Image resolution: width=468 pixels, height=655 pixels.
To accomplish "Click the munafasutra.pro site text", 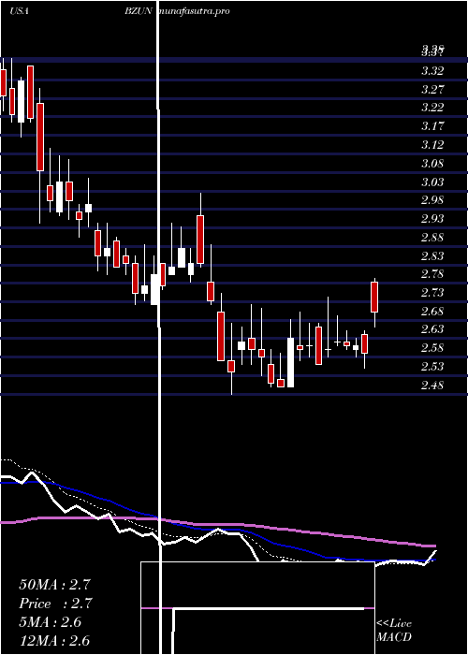I will [193, 11].
